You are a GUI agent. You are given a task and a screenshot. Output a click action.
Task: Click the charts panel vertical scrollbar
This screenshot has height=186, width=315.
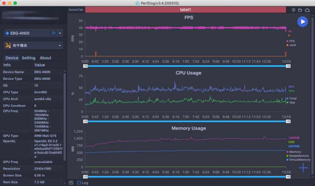312,96
